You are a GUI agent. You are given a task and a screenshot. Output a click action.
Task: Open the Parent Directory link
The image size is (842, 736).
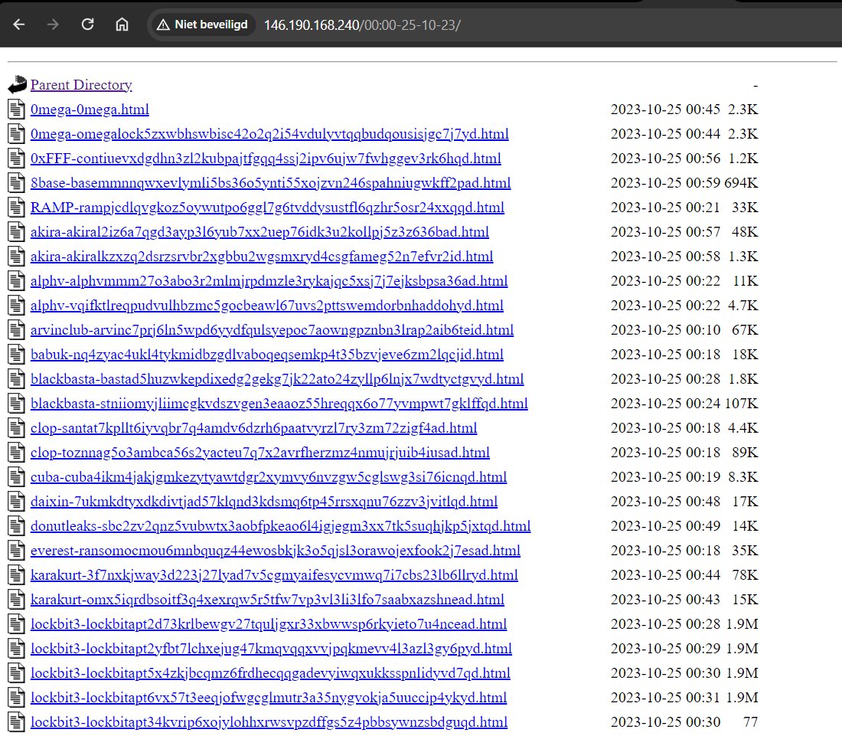pos(81,85)
